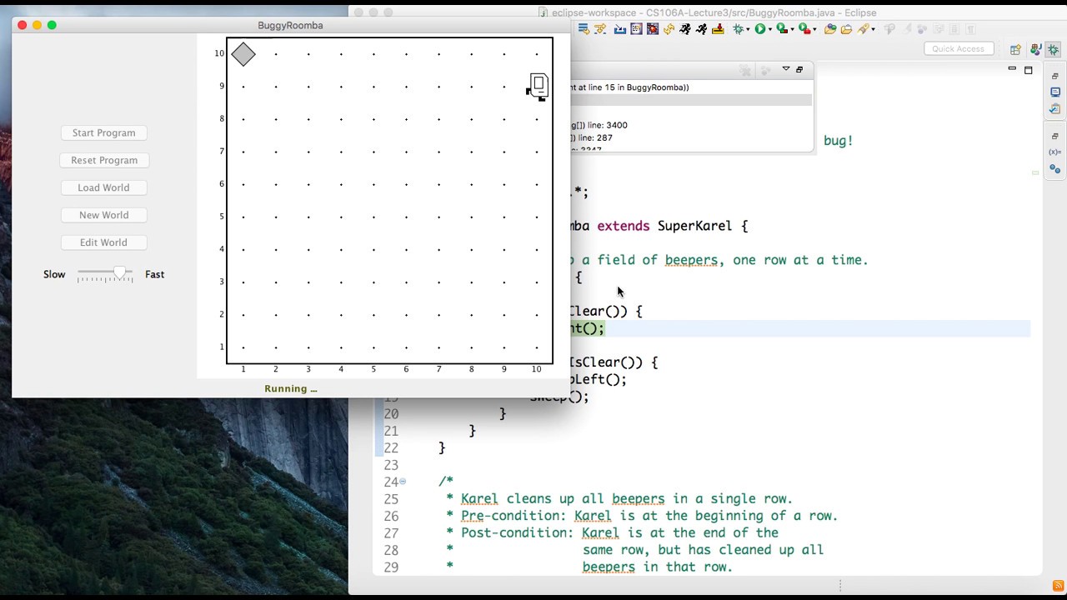The image size is (1067, 600).
Task: Click the green Run play icon
Action: click(760, 29)
